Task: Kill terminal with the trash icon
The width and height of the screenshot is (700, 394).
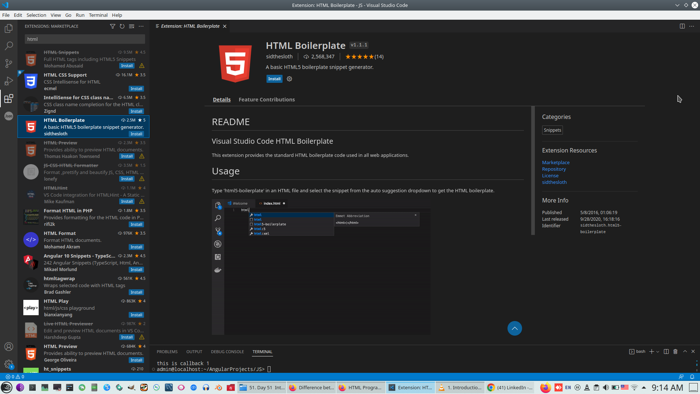Action: coord(675,351)
